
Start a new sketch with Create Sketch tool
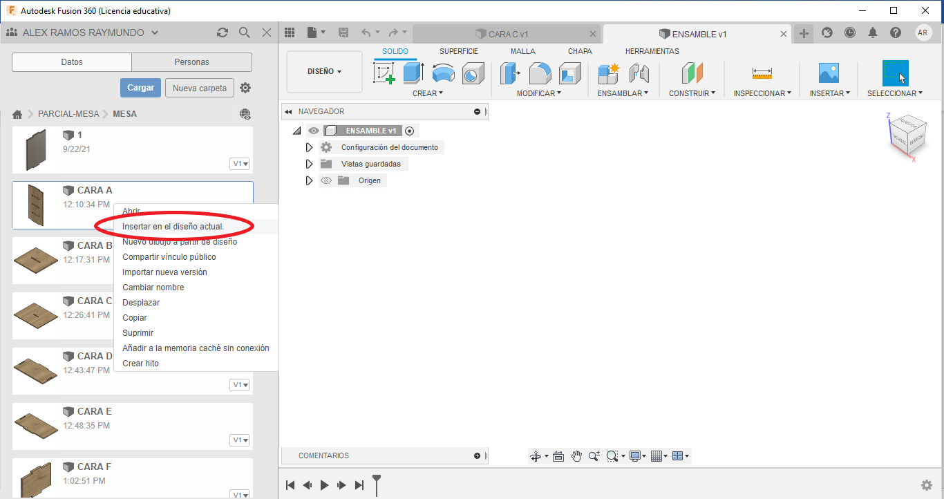coord(384,73)
